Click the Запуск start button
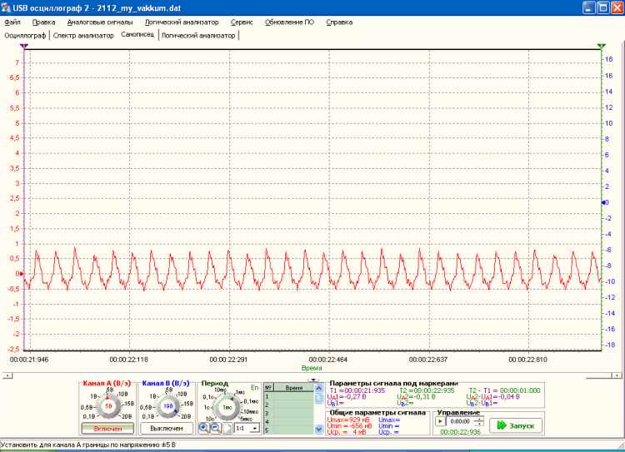625x452 pixels. click(516, 425)
